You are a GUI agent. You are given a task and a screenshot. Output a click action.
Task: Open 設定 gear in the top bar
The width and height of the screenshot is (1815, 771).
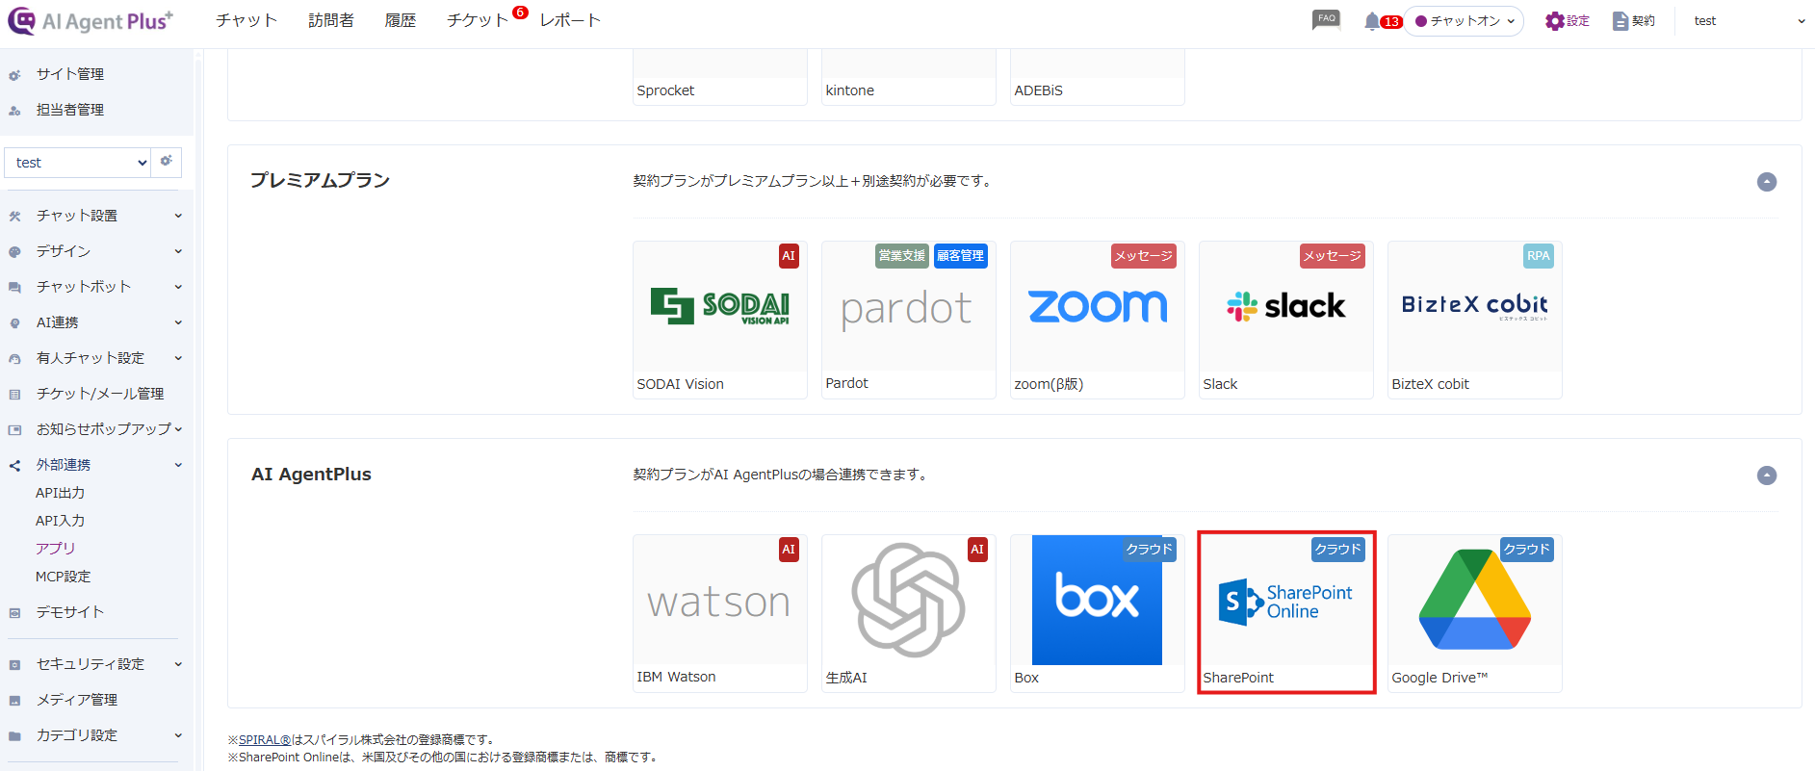click(x=1567, y=21)
